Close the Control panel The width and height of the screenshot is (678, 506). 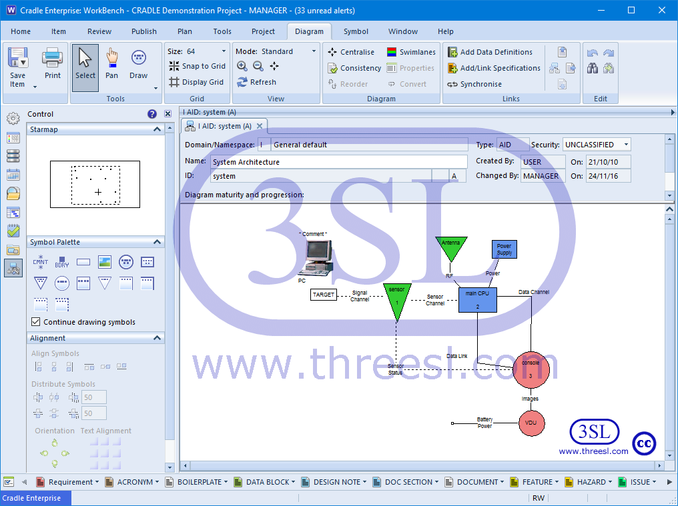[x=167, y=114]
